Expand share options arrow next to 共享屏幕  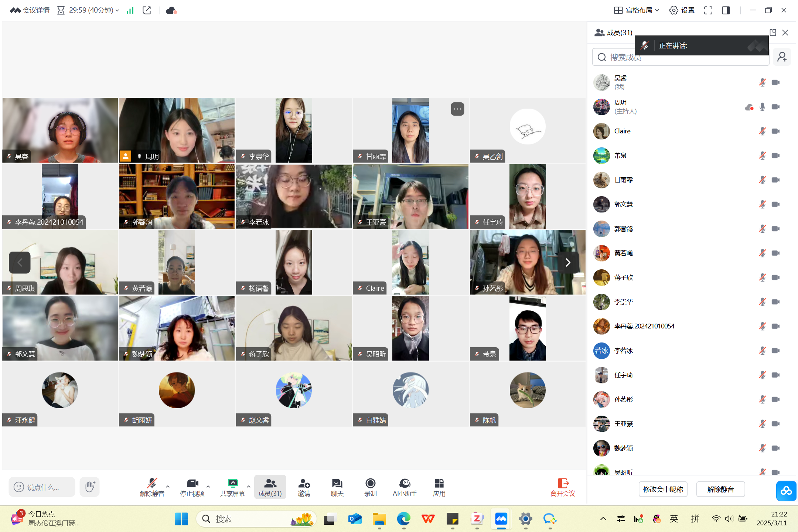tap(248, 486)
